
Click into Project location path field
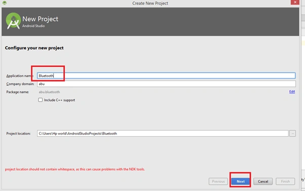click(x=163, y=133)
